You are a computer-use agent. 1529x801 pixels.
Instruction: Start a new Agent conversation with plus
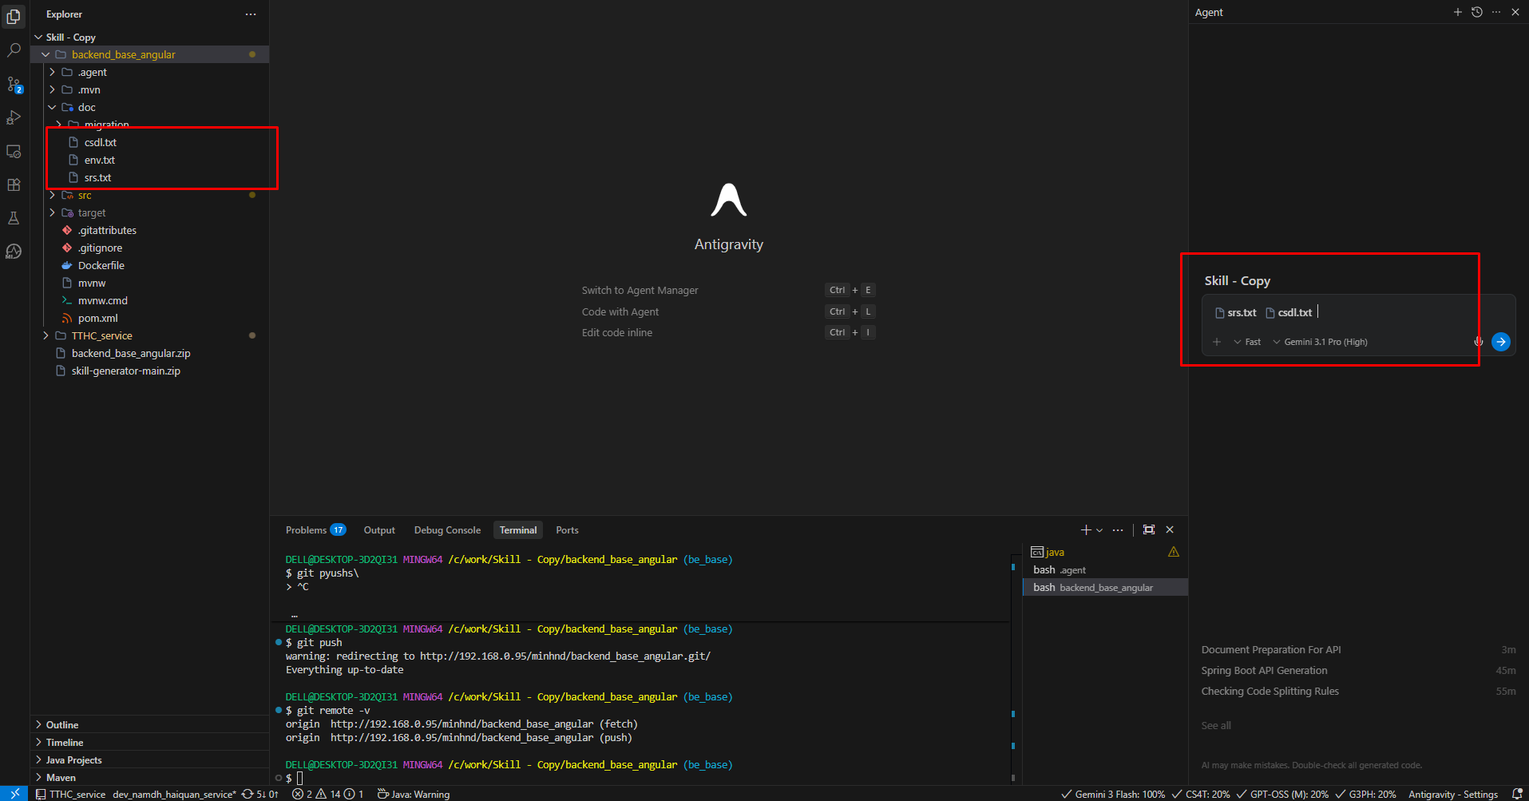(x=1457, y=12)
